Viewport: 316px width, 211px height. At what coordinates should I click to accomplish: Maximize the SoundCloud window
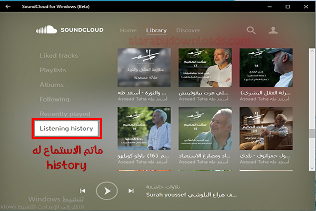point(288,7)
